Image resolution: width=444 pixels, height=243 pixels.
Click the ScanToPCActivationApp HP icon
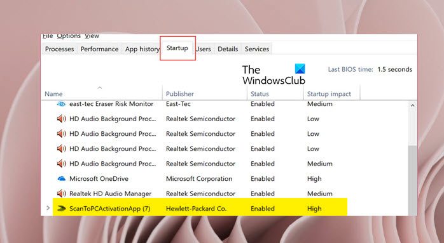point(61,209)
